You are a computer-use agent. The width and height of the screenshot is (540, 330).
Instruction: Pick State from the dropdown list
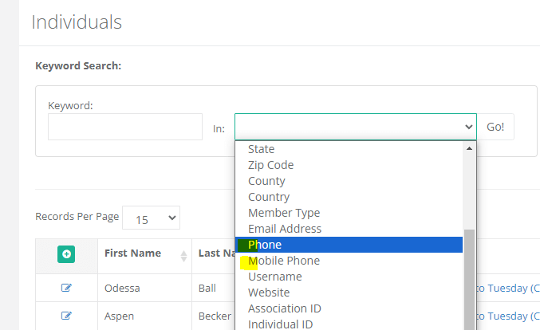[261, 149]
